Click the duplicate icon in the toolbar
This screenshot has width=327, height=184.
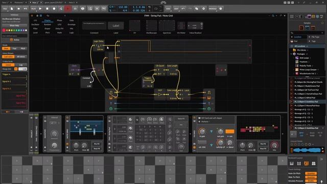click(x=196, y=9)
